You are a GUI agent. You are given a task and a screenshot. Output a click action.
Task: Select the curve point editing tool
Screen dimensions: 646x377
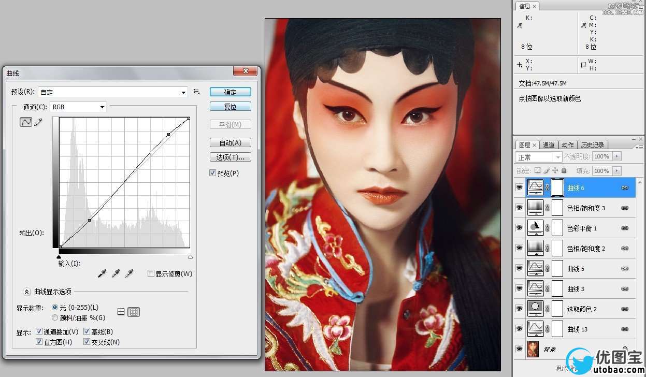pos(25,122)
